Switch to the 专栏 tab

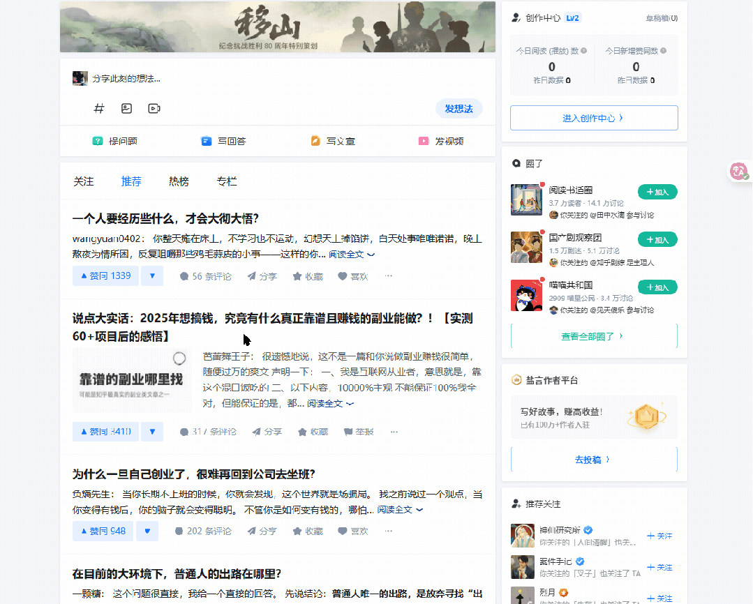point(227,181)
